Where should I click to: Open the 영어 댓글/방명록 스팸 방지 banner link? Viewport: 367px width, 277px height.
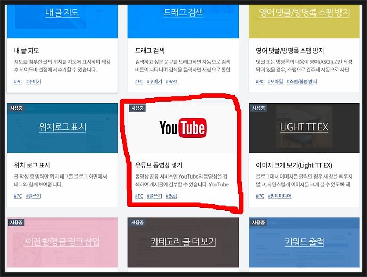pyautogui.click(x=304, y=12)
